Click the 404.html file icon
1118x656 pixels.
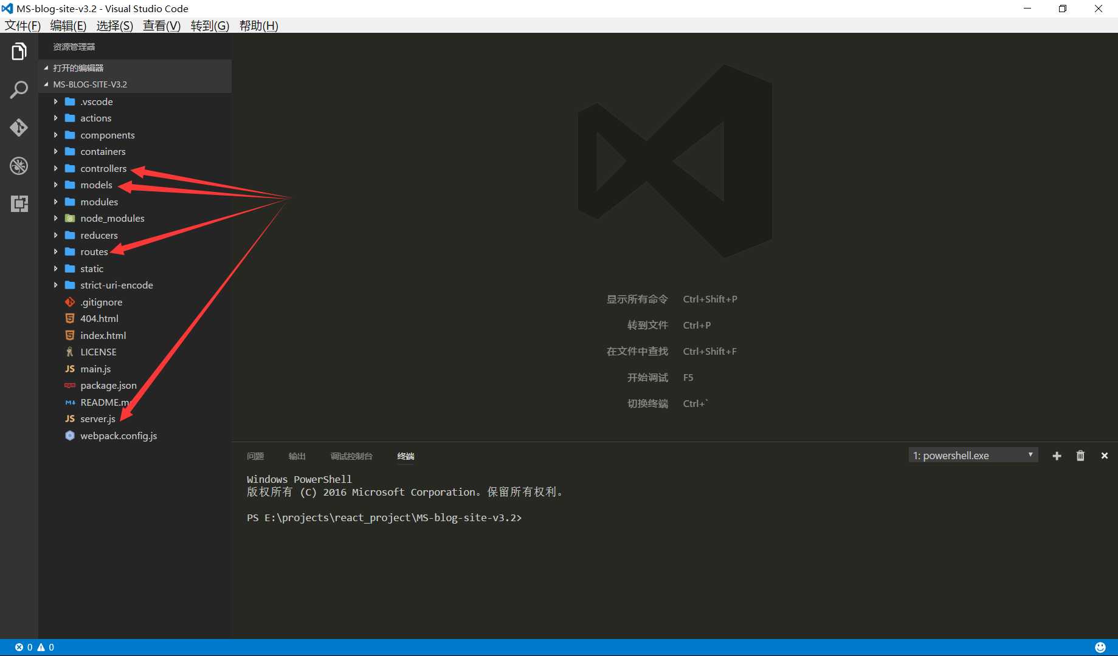click(x=70, y=318)
